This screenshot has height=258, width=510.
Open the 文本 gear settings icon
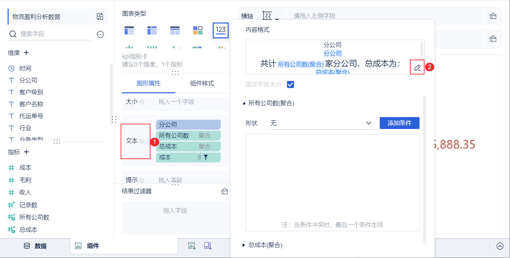point(142,141)
